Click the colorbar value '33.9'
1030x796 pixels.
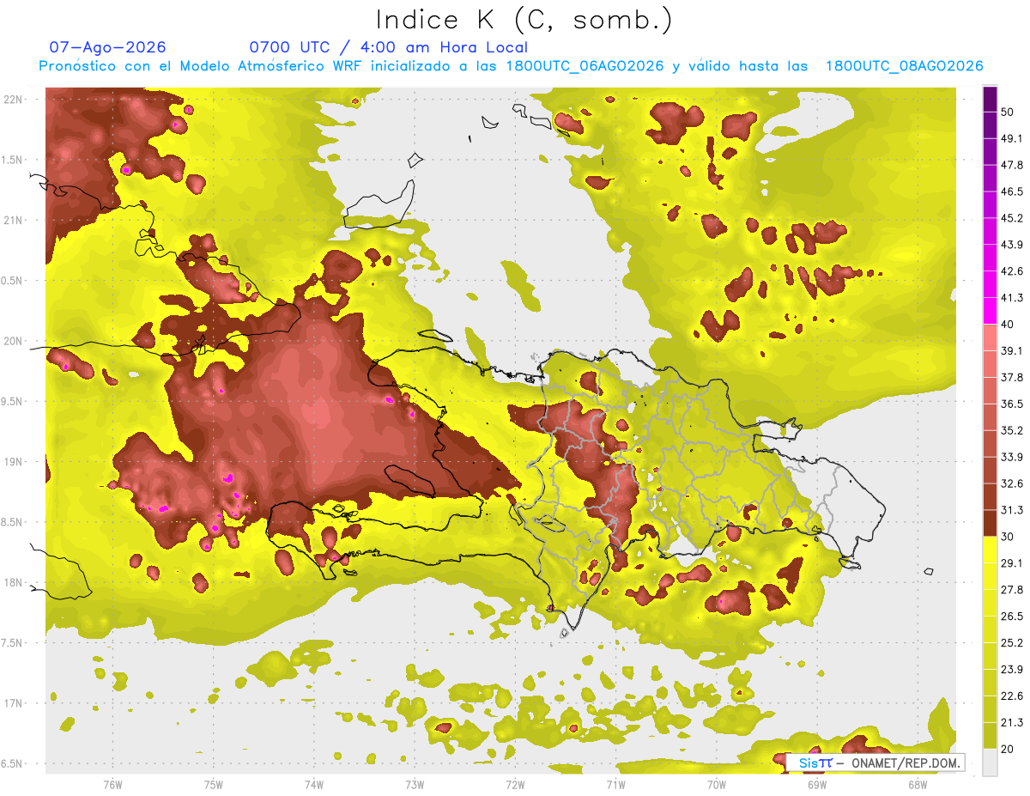point(1012,457)
